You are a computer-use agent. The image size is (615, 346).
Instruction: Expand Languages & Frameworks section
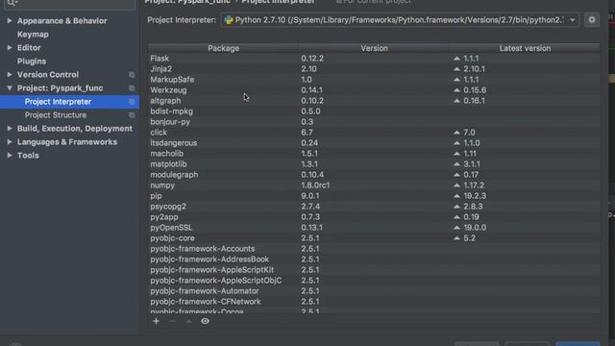tap(10, 142)
